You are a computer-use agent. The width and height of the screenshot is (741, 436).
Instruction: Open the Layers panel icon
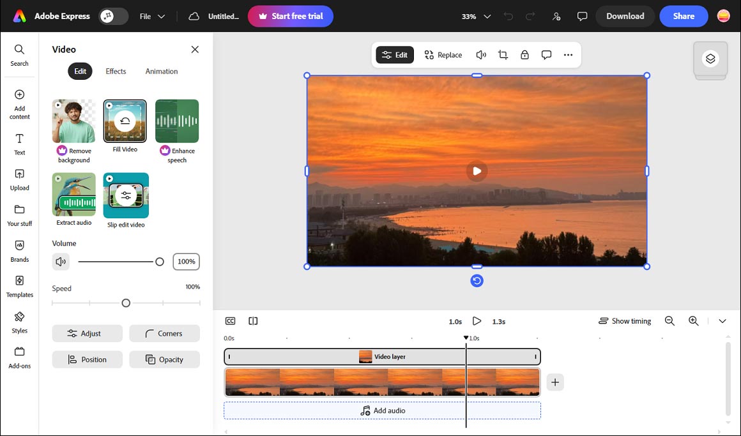point(710,59)
